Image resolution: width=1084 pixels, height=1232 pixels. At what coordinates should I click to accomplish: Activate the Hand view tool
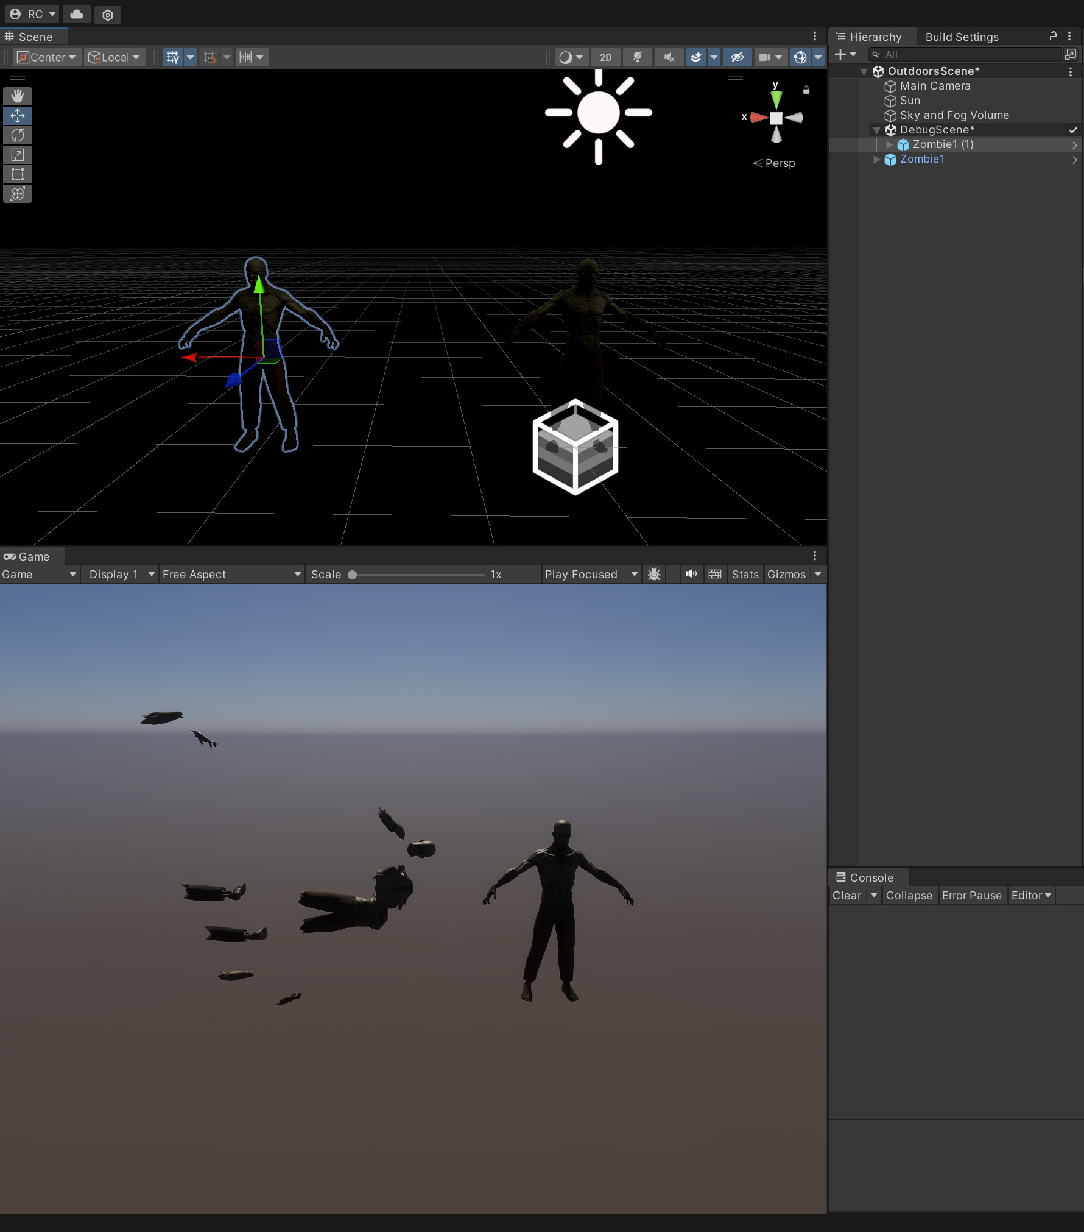click(17, 96)
